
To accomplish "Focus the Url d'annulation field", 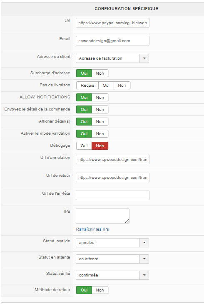I will pyautogui.click(x=112, y=160).
